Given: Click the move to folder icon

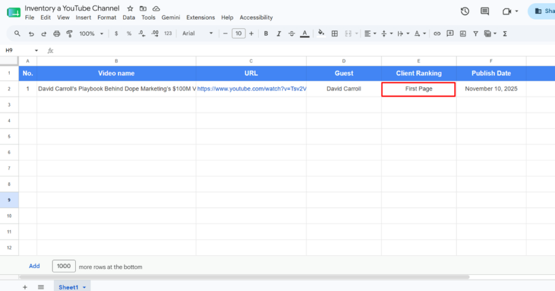Looking at the screenshot, I should click(x=143, y=9).
